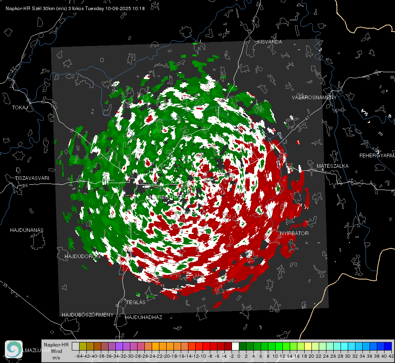Select the yellow swatch between 18 and 20

[x=308, y=346]
